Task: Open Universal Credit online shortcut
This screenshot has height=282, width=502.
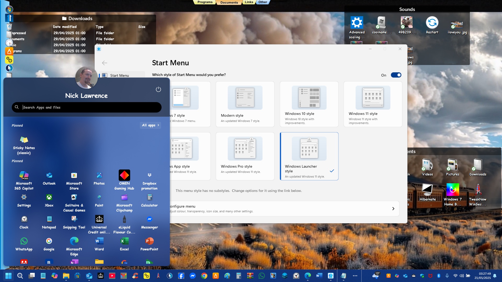Action: point(99,224)
